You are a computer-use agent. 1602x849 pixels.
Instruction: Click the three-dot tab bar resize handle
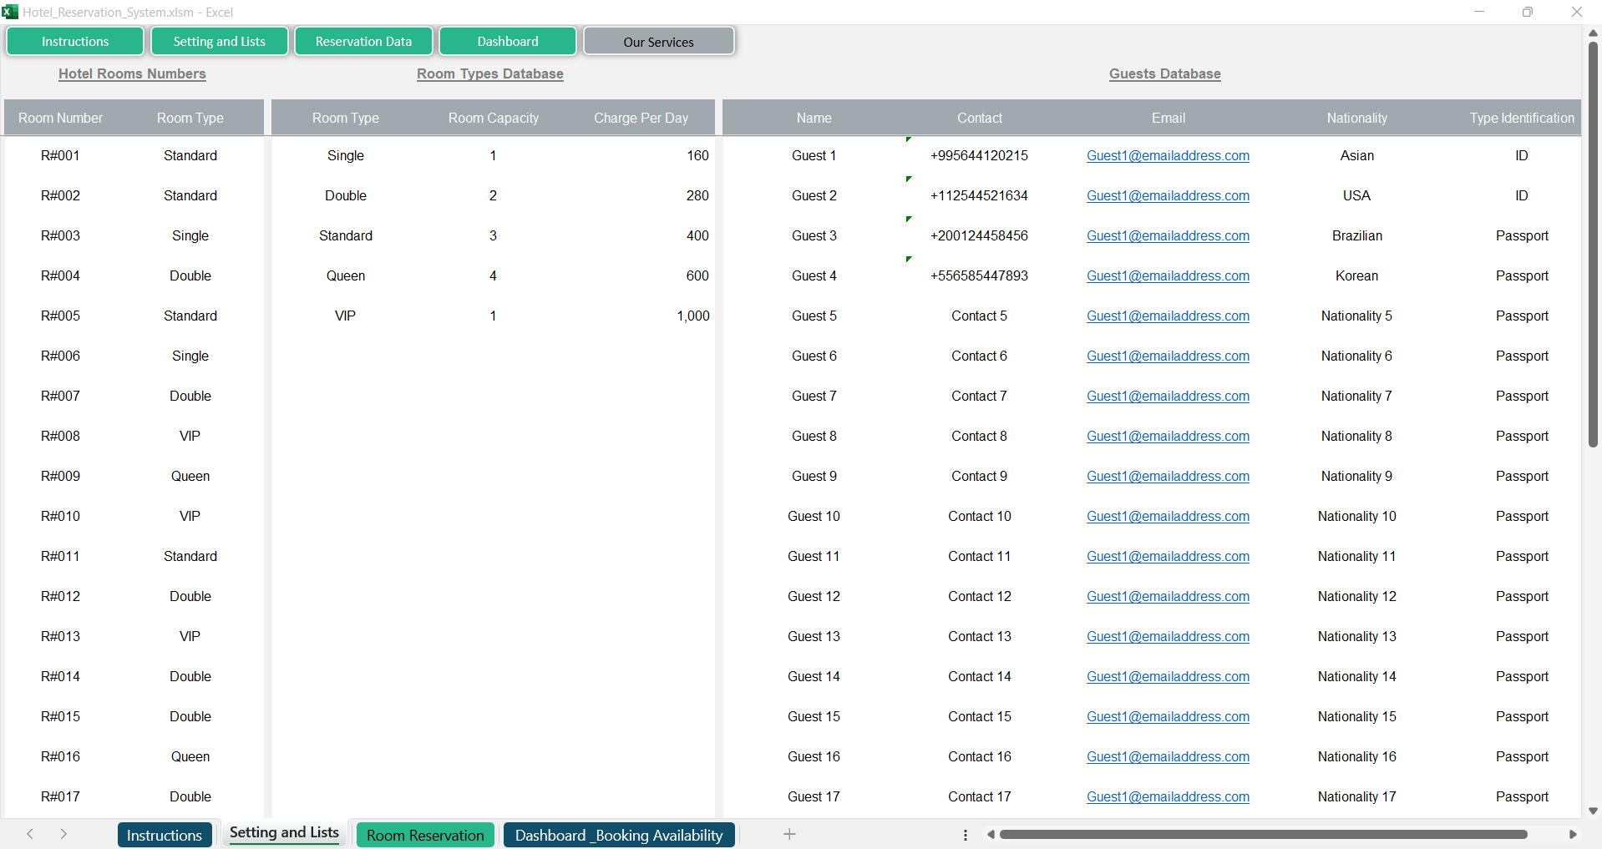[966, 835]
